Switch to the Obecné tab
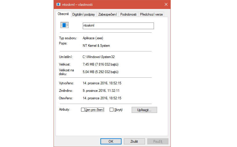The image size is (237, 147). tap(63, 14)
